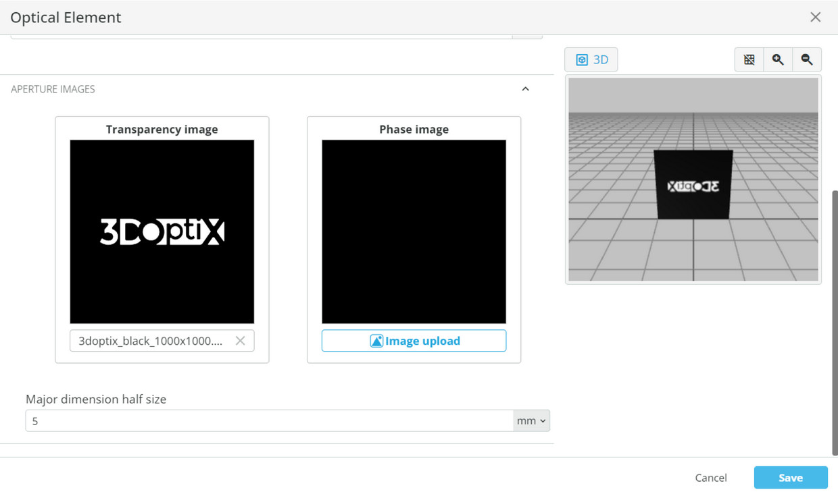
Task: Cancel the Optical Element dialog
Action: [711, 478]
